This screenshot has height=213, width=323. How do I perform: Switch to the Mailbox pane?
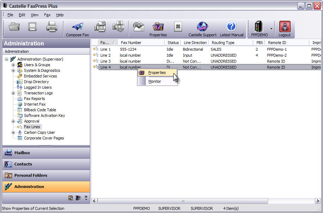click(x=46, y=153)
